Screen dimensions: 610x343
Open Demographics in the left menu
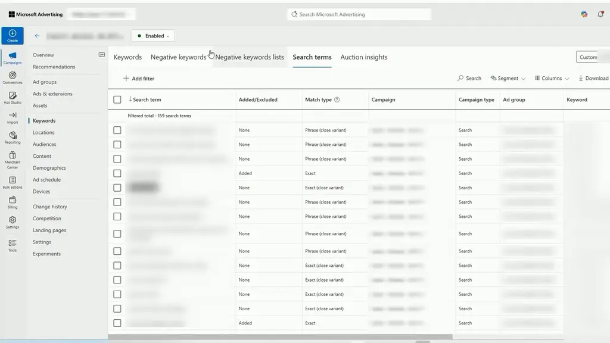[x=49, y=168]
